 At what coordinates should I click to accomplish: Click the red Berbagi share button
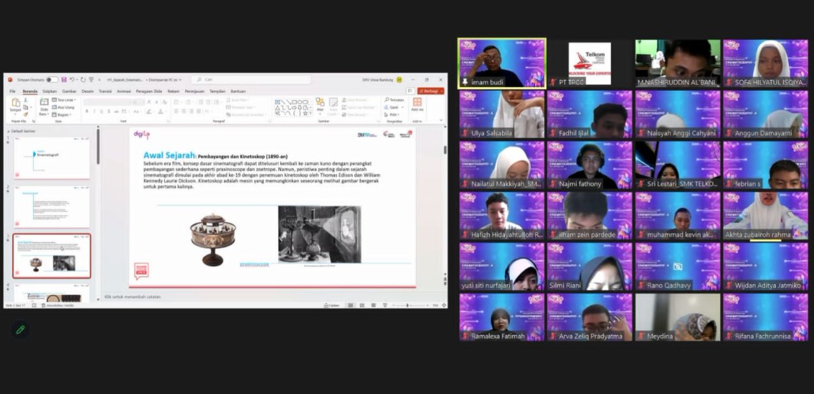(431, 91)
